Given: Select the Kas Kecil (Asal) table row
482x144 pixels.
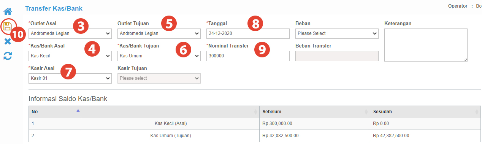Looking at the screenshot, I should 255,123.
